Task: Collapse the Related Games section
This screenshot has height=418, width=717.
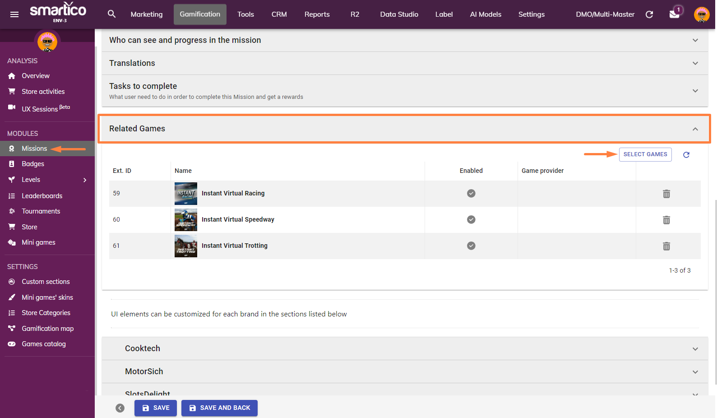Action: tap(695, 129)
